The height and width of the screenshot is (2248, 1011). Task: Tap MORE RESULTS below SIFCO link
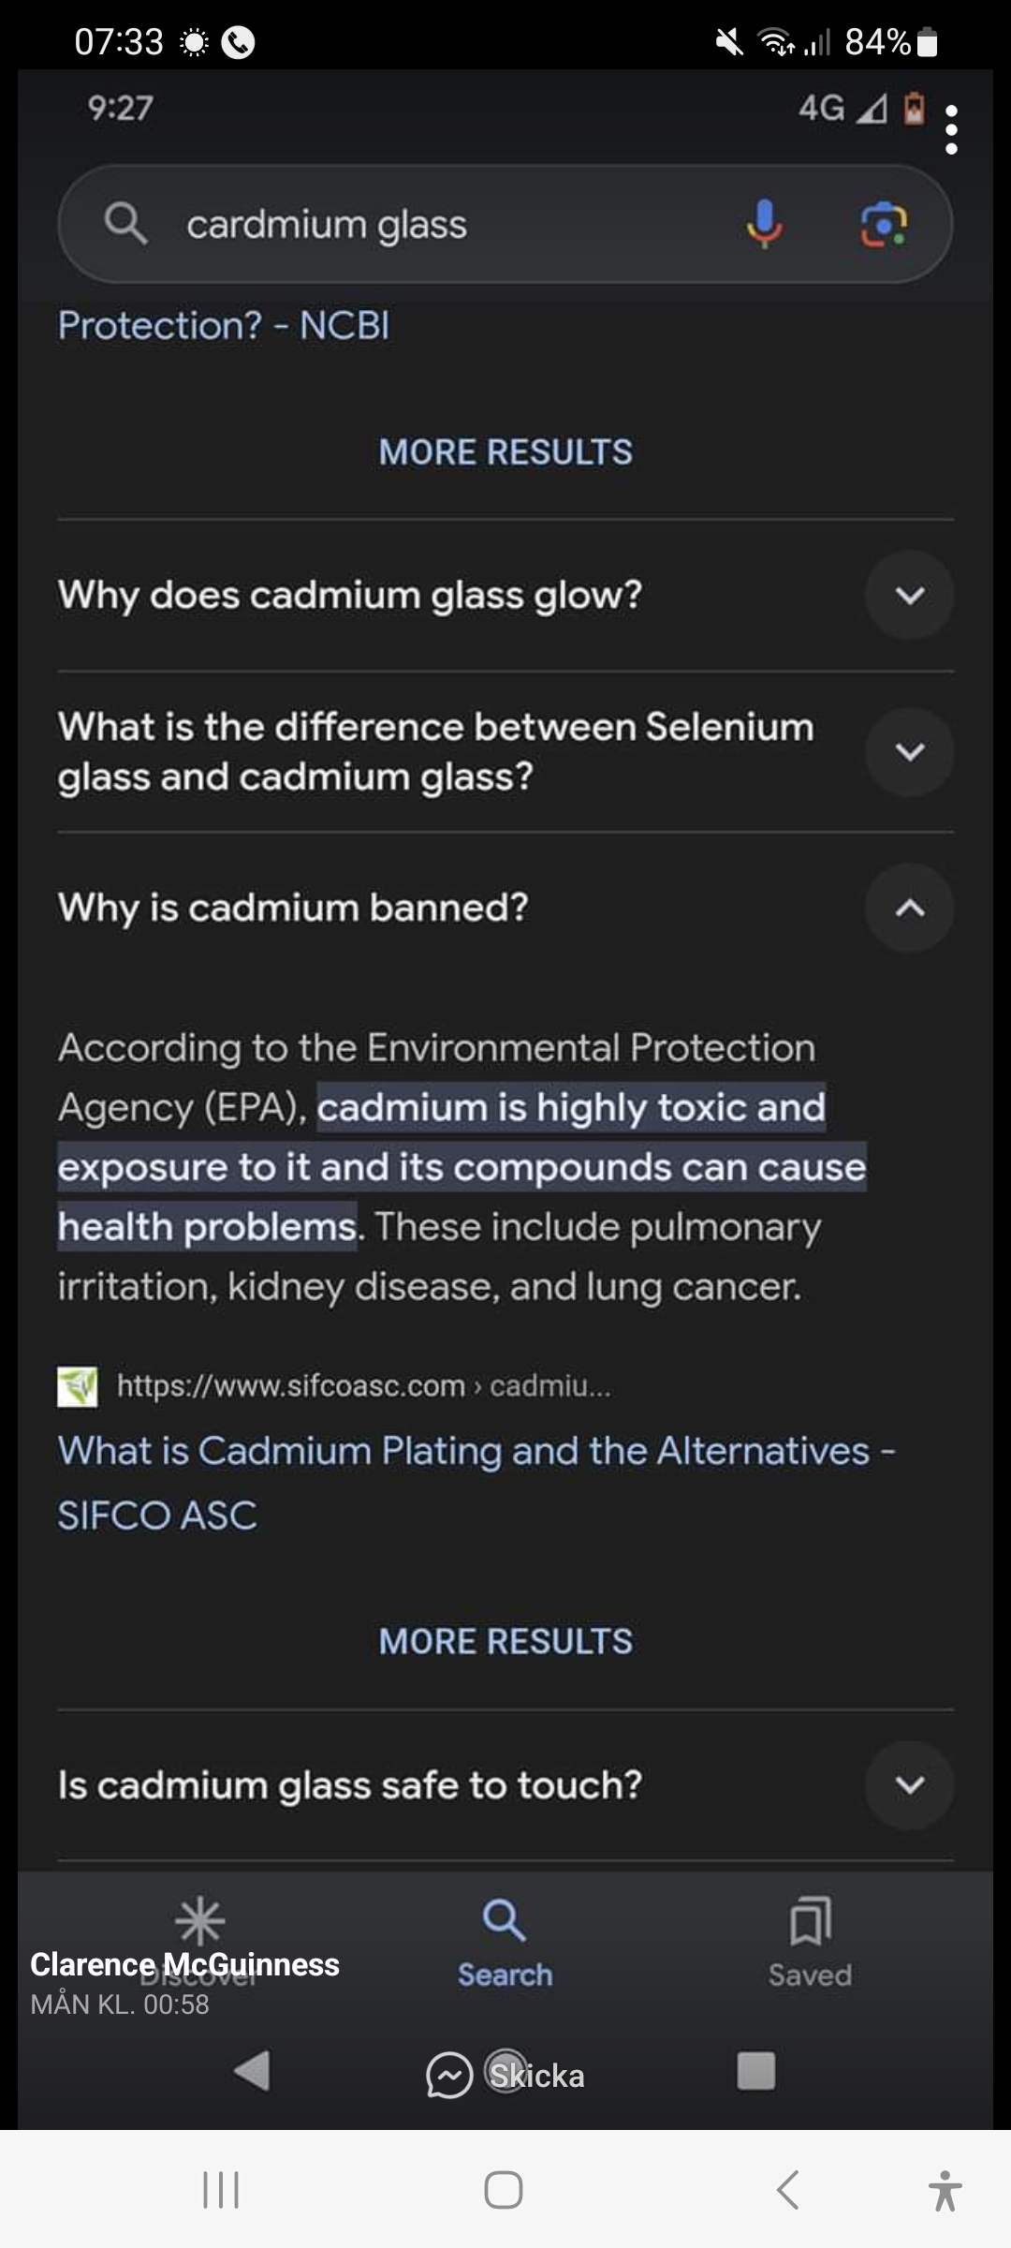click(505, 1641)
